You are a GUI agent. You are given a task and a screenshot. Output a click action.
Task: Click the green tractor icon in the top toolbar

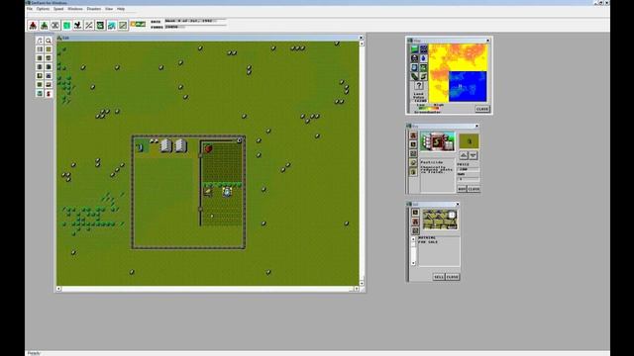tap(44, 26)
